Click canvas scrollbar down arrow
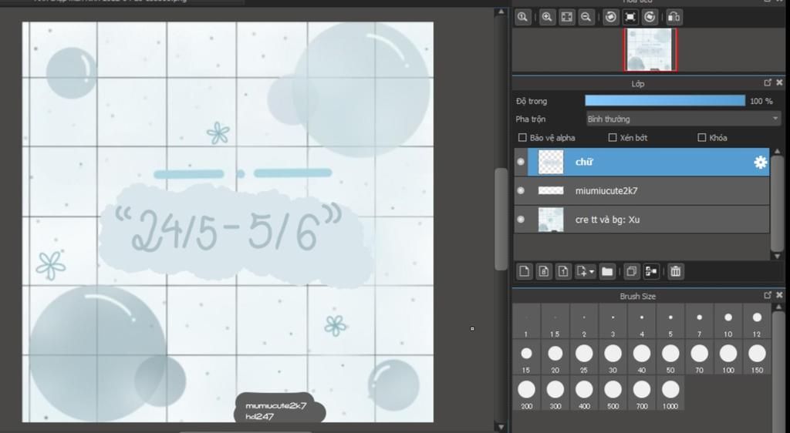Viewport: 790px width, 433px height. coord(501,428)
